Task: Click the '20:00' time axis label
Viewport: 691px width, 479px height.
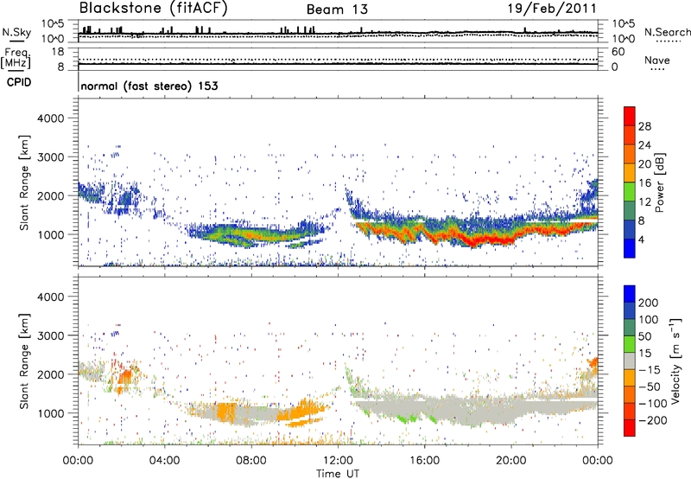Action: coord(510,461)
